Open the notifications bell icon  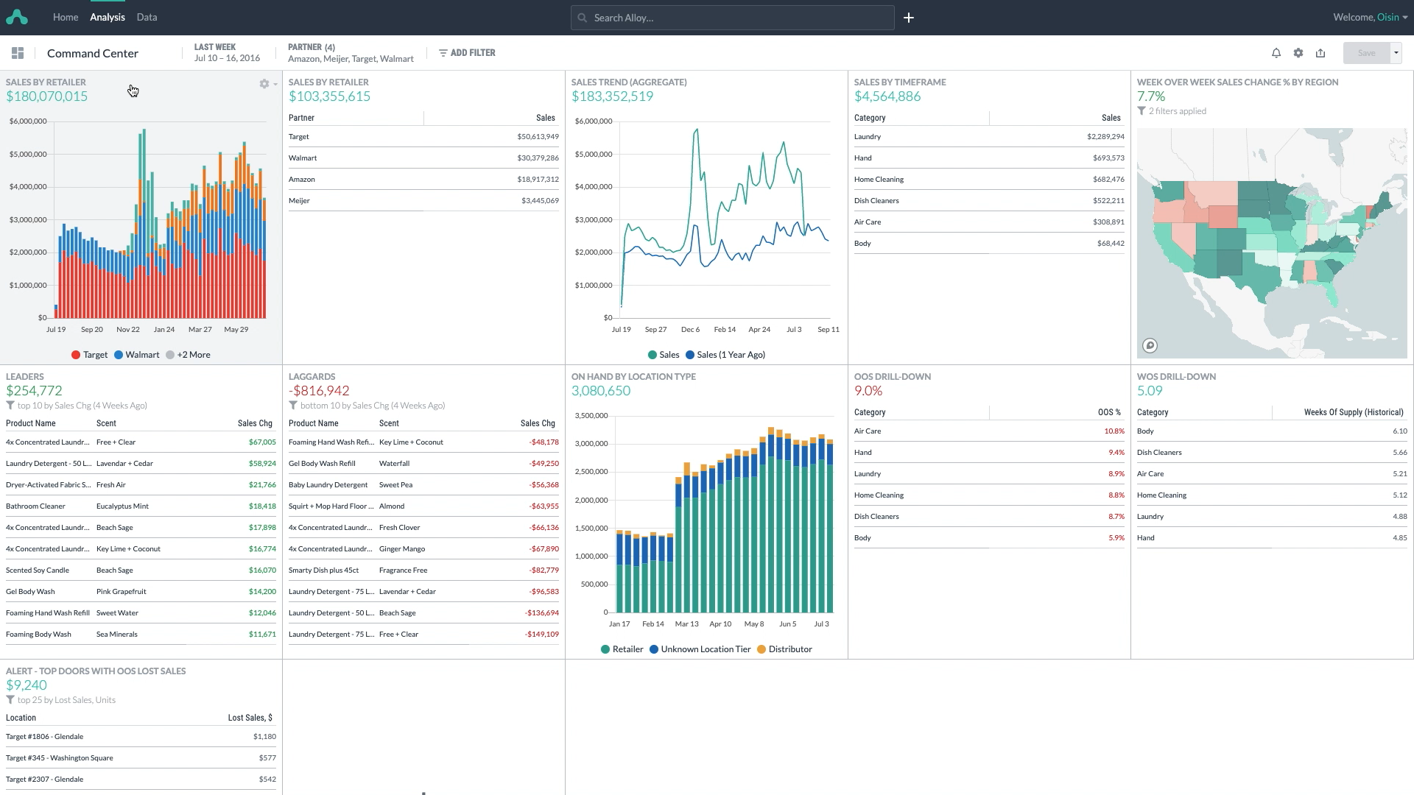(1276, 52)
